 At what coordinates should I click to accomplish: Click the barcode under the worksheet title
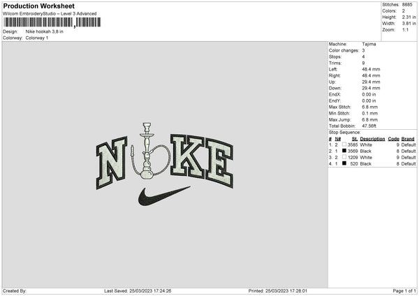(52, 22)
